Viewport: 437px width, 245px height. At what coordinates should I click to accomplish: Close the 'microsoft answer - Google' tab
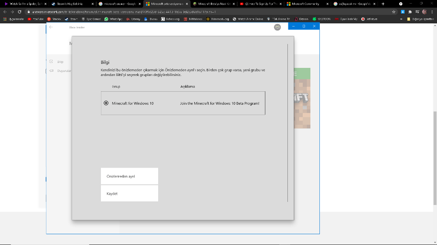click(x=140, y=4)
